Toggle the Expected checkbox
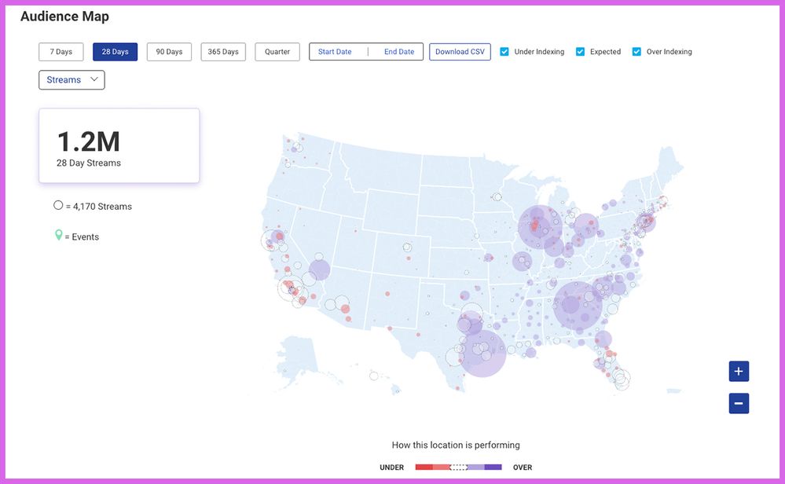This screenshot has height=484, width=785. tap(581, 52)
